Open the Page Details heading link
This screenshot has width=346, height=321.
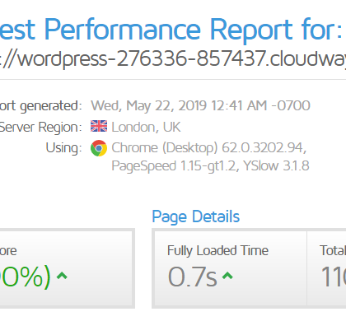(x=196, y=216)
